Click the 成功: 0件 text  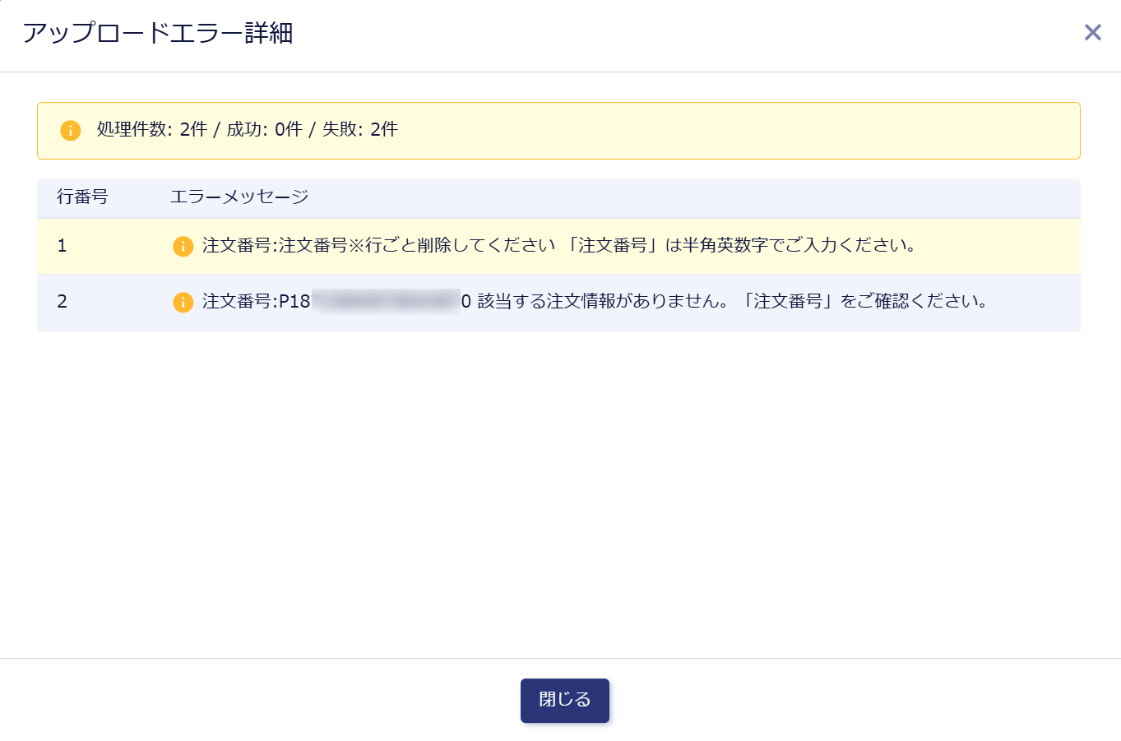coord(265,129)
